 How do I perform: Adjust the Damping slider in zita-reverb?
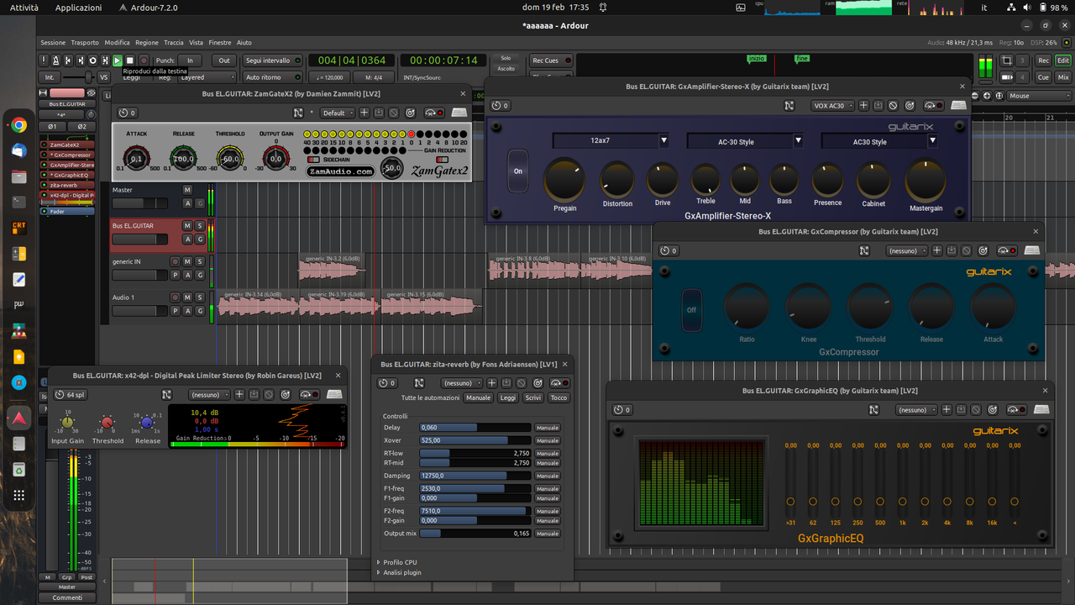tap(475, 476)
